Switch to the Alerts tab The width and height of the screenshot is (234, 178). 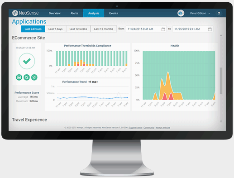74,13
